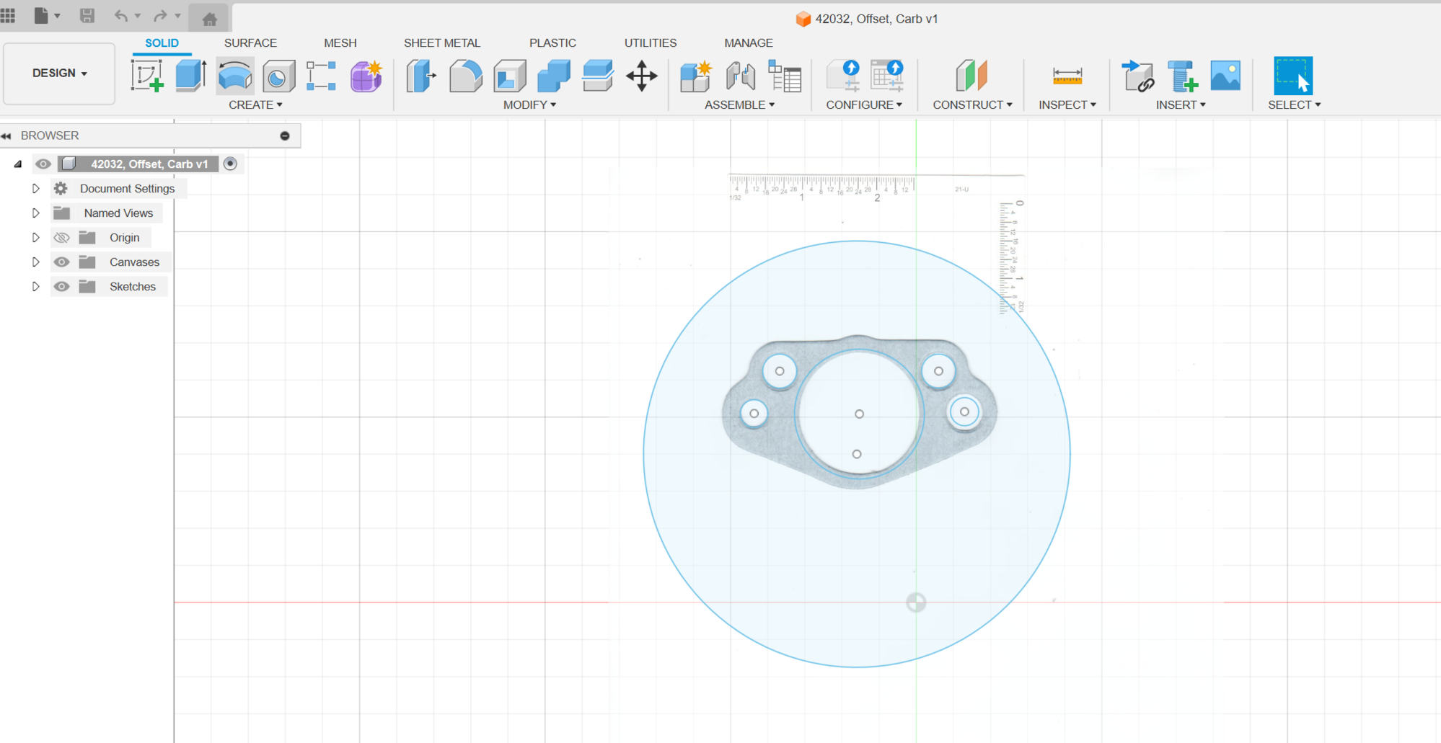Click the Create Sketch tool icon
1441x743 pixels.
147,76
